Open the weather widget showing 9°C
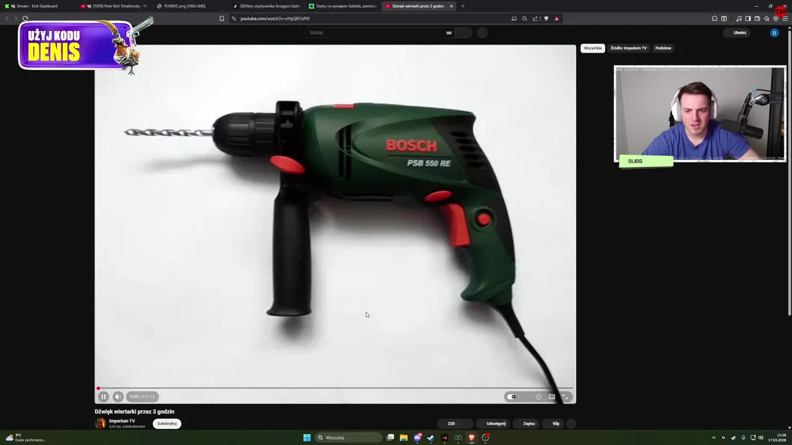Viewport: 792px width, 445px height. [25, 438]
